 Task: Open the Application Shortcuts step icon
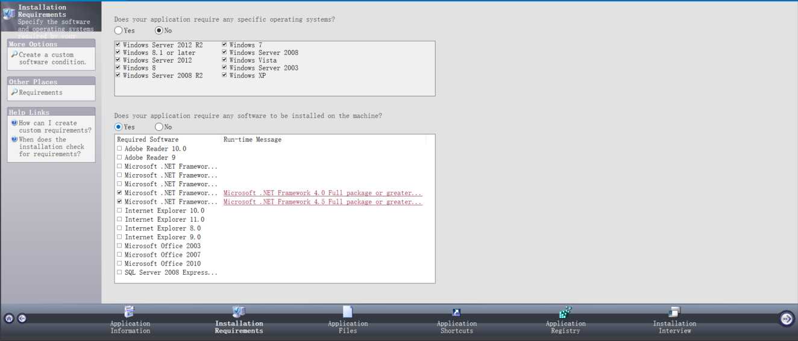[456, 312]
